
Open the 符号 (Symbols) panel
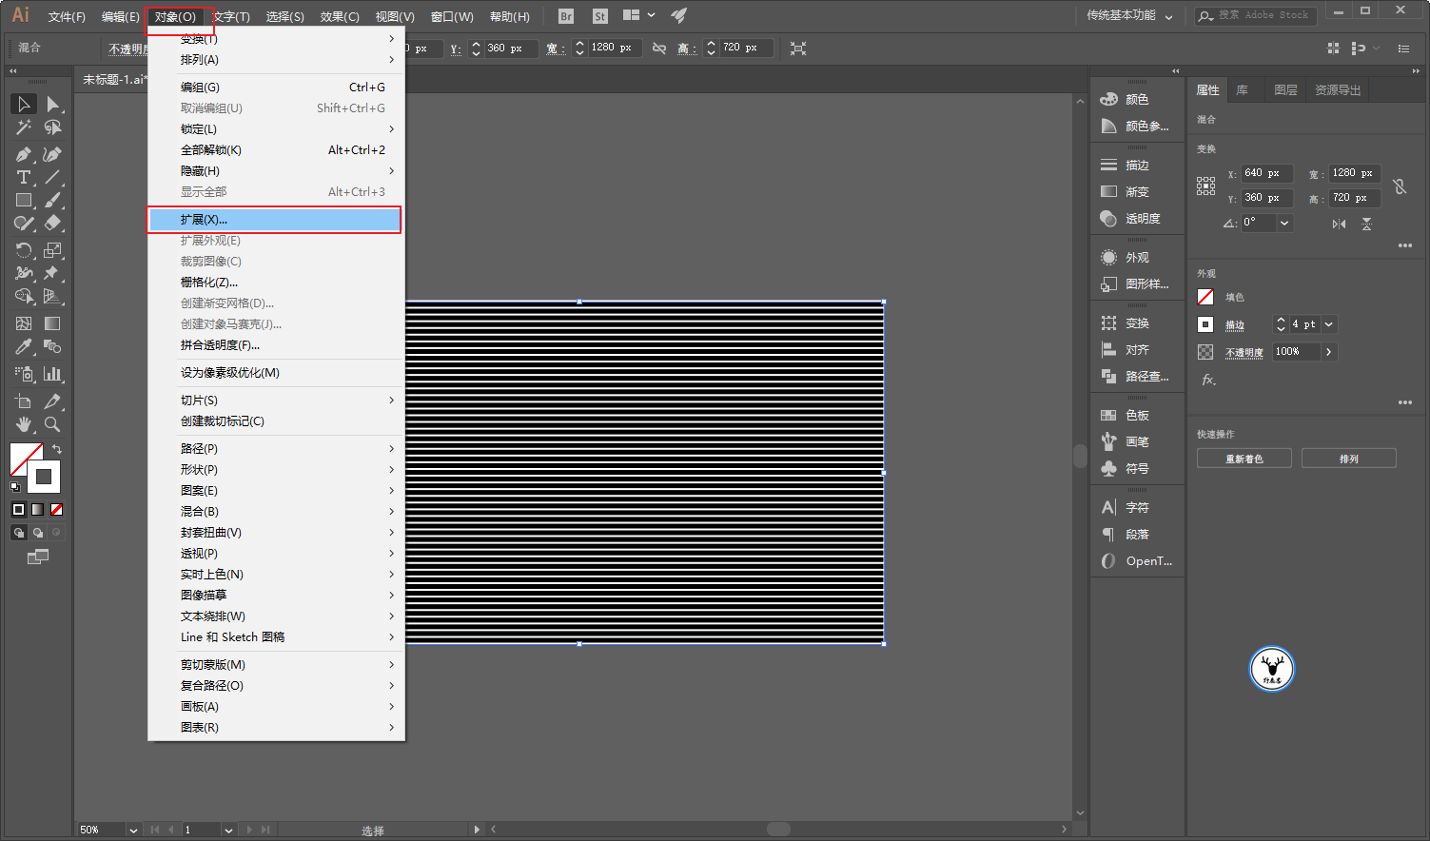pyautogui.click(x=1137, y=469)
